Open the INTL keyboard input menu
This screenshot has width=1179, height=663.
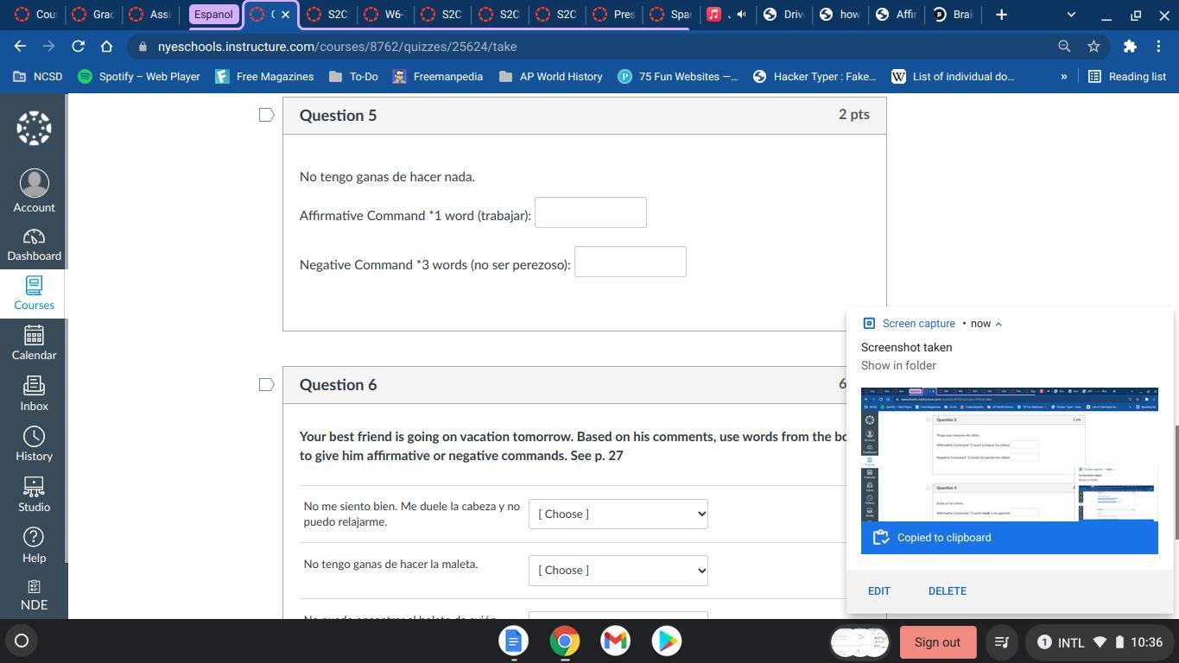click(x=1071, y=642)
